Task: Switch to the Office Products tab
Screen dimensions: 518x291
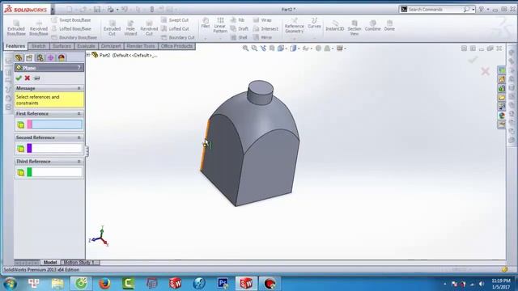Action: [x=176, y=46]
